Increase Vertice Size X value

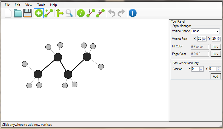204,38
